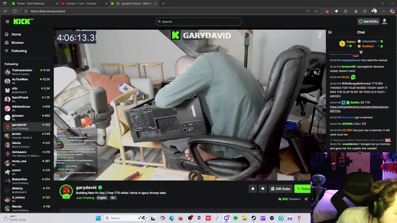
Task: Open the Windows Start menu
Action: click(x=98, y=218)
